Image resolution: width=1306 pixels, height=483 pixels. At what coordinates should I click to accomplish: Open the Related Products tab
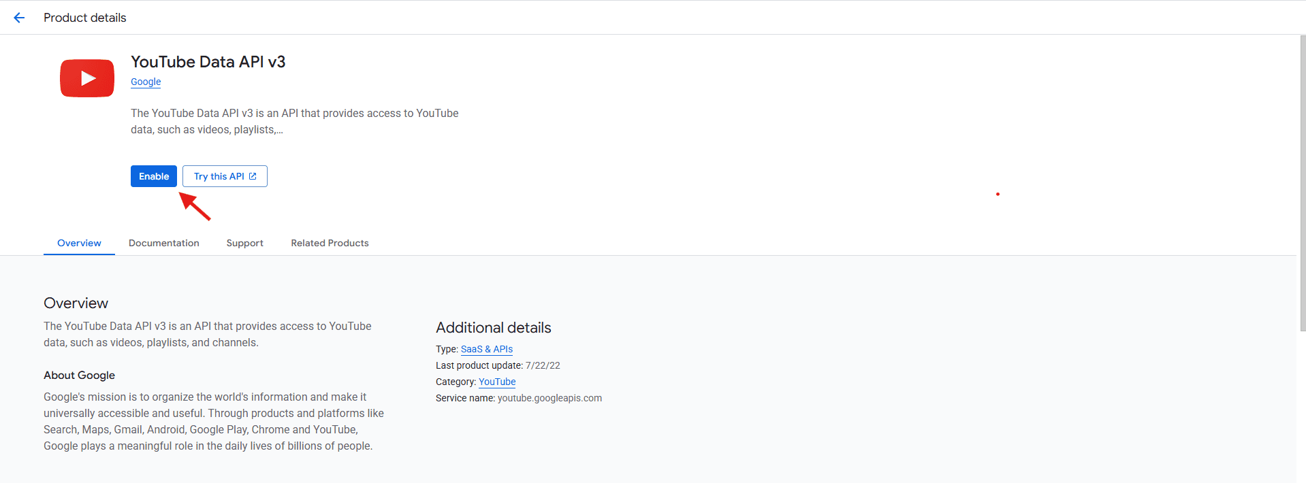(x=330, y=243)
